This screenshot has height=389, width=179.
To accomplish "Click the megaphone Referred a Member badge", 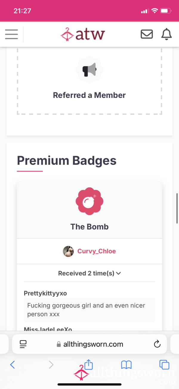I will pyautogui.click(x=89, y=70).
